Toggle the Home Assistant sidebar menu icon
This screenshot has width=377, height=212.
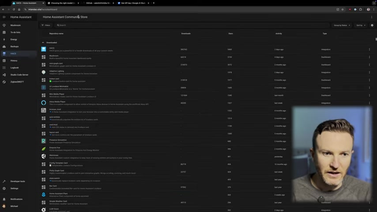(4, 17)
